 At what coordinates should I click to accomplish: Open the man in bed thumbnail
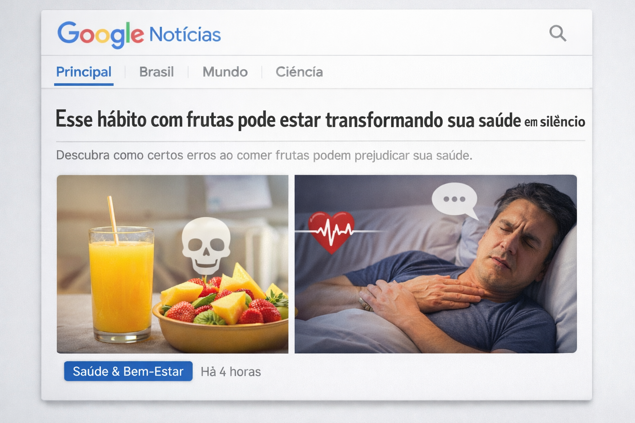click(x=436, y=264)
